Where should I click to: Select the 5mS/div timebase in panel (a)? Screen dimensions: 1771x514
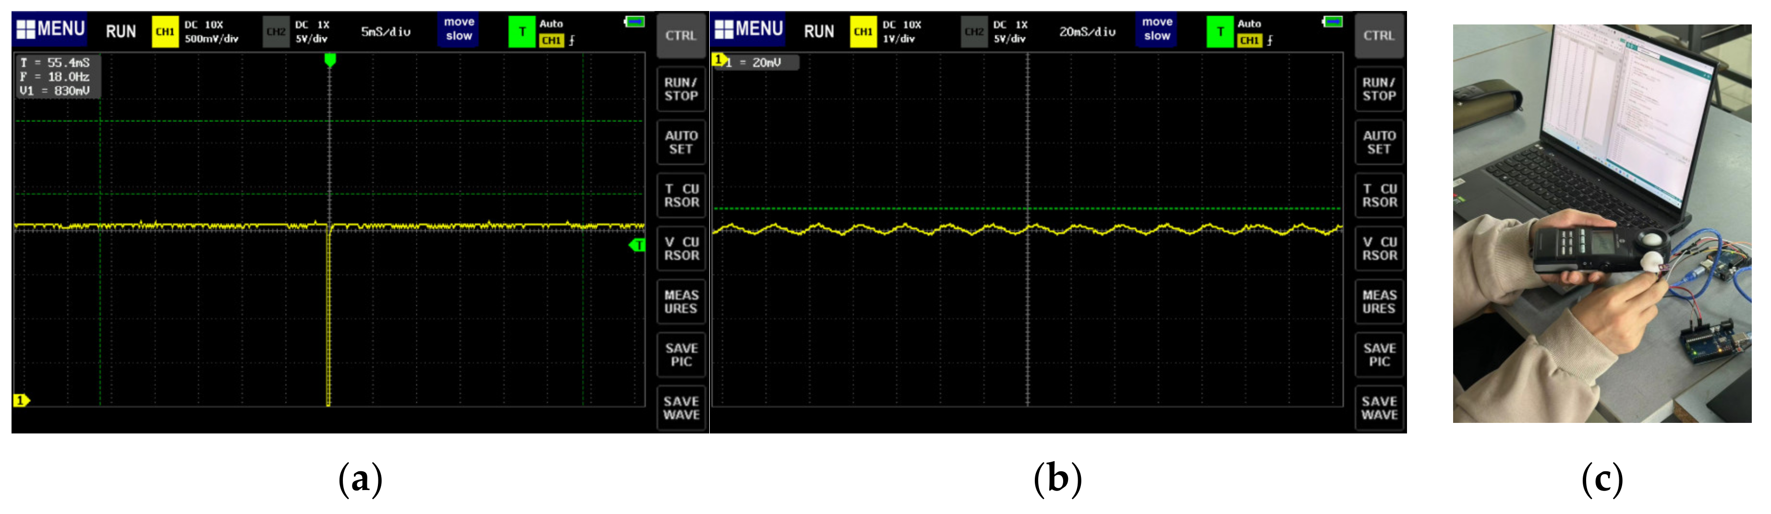pyautogui.click(x=386, y=32)
